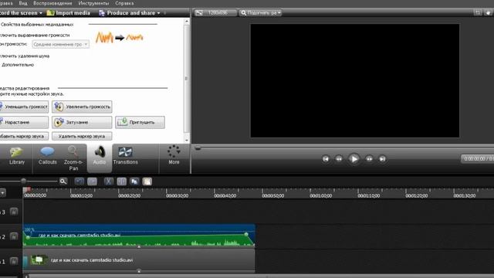Open the Воспроизведение menu
This screenshot has height=278, width=494.
(x=52, y=3)
